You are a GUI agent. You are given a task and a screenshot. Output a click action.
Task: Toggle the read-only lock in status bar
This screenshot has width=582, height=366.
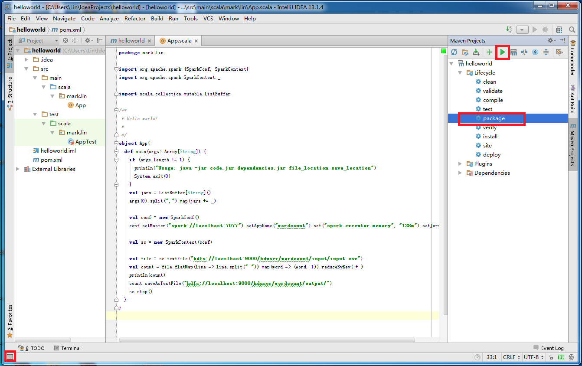(x=551, y=357)
